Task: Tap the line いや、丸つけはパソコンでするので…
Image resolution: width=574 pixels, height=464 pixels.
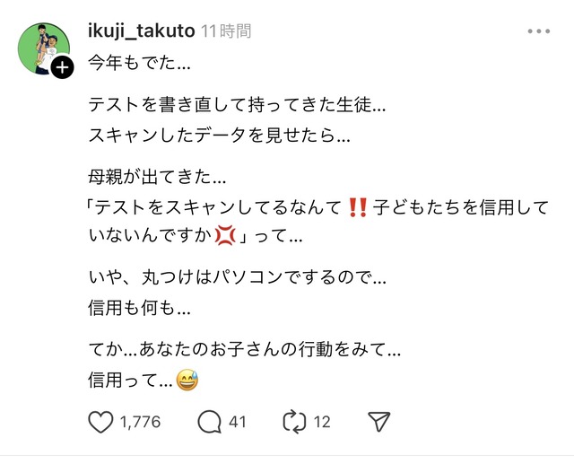Action: (237, 277)
